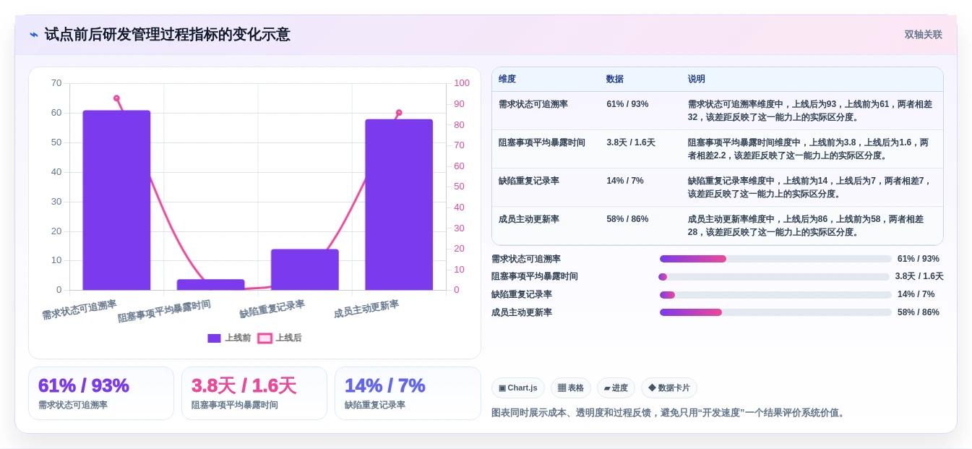Image resolution: width=972 pixels, height=449 pixels.
Task: Toggle the 上线后 legend swatch
Action: point(264,338)
